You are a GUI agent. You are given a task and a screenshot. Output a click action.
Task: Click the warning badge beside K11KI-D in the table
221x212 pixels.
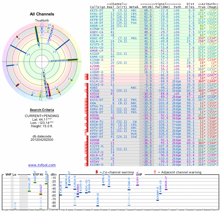pos(86,84)
